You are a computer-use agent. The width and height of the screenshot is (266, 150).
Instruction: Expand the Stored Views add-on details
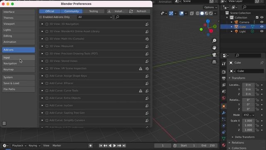point(42,61)
